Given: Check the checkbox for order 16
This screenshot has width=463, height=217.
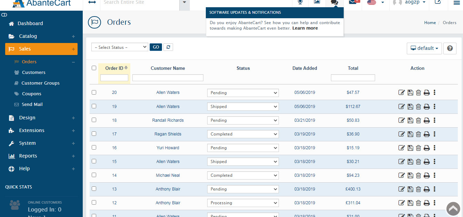Looking at the screenshot, I should click(94, 147).
